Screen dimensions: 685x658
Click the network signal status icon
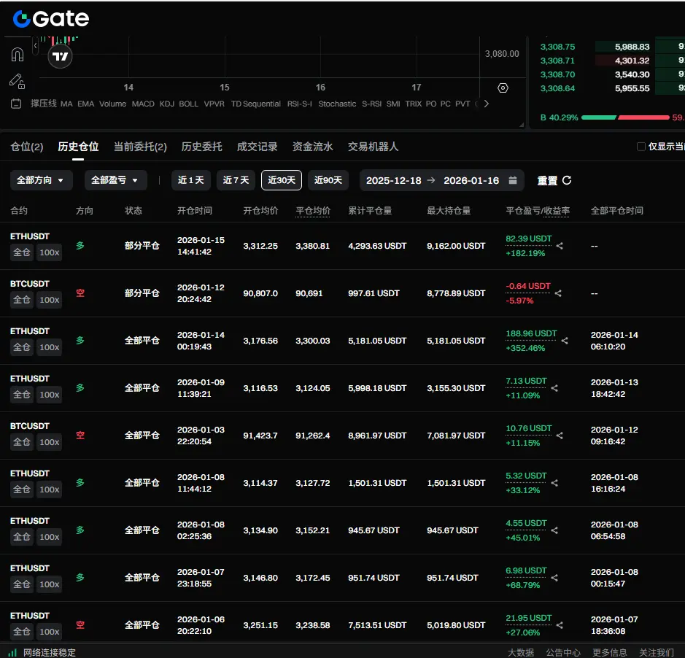(x=12, y=653)
